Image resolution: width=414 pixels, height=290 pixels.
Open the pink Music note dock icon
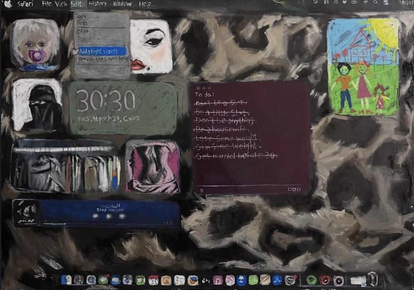(x=218, y=280)
